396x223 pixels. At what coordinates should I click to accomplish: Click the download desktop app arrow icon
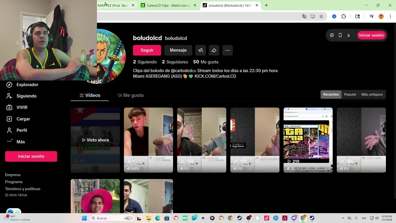(348, 35)
